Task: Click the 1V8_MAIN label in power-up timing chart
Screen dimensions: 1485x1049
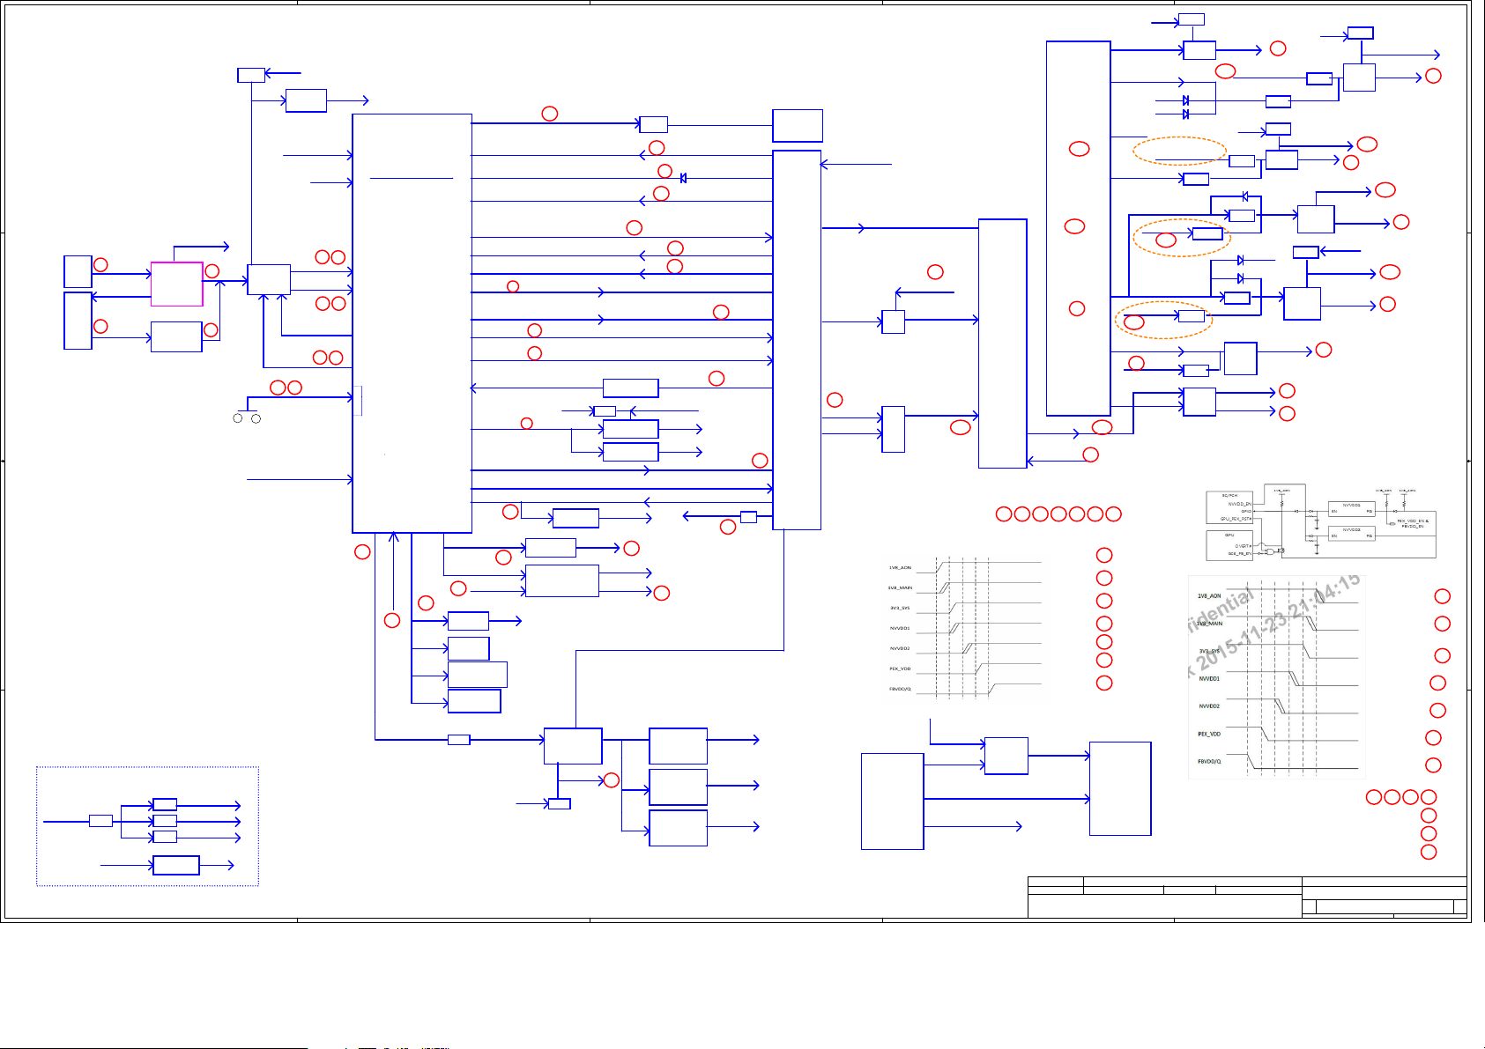Action: (x=900, y=588)
